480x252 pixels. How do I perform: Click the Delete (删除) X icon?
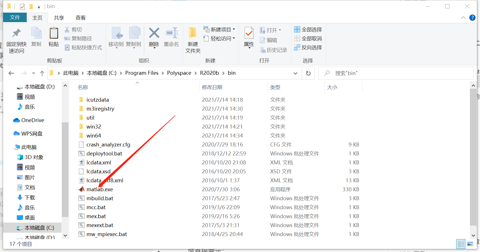pos(154,33)
